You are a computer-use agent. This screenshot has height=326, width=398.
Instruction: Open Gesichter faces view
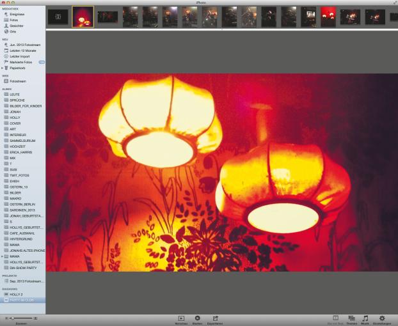(x=17, y=26)
